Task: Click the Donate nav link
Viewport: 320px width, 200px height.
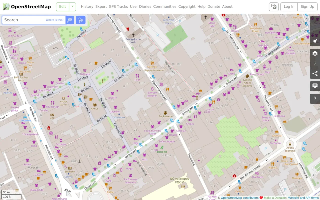Action: tap(214, 7)
